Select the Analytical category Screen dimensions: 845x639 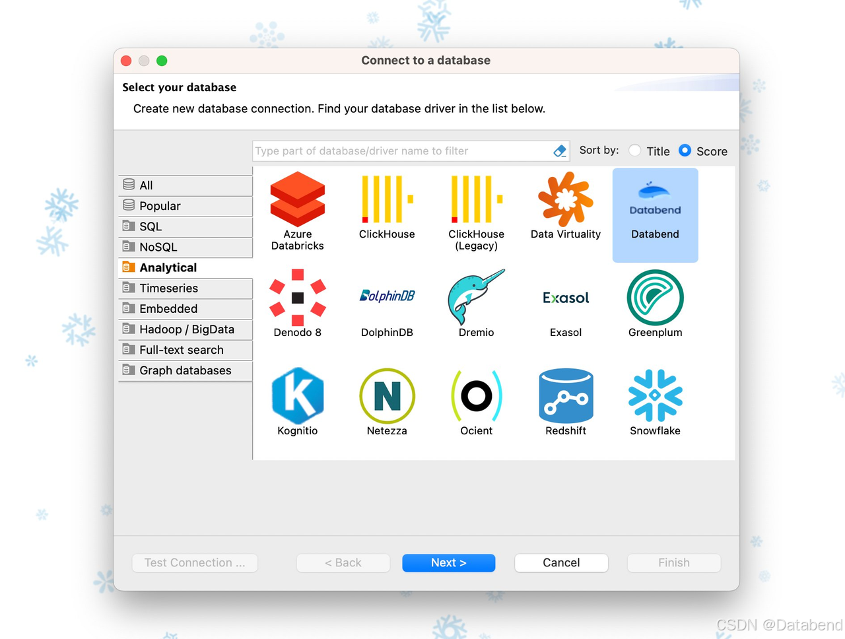point(186,267)
